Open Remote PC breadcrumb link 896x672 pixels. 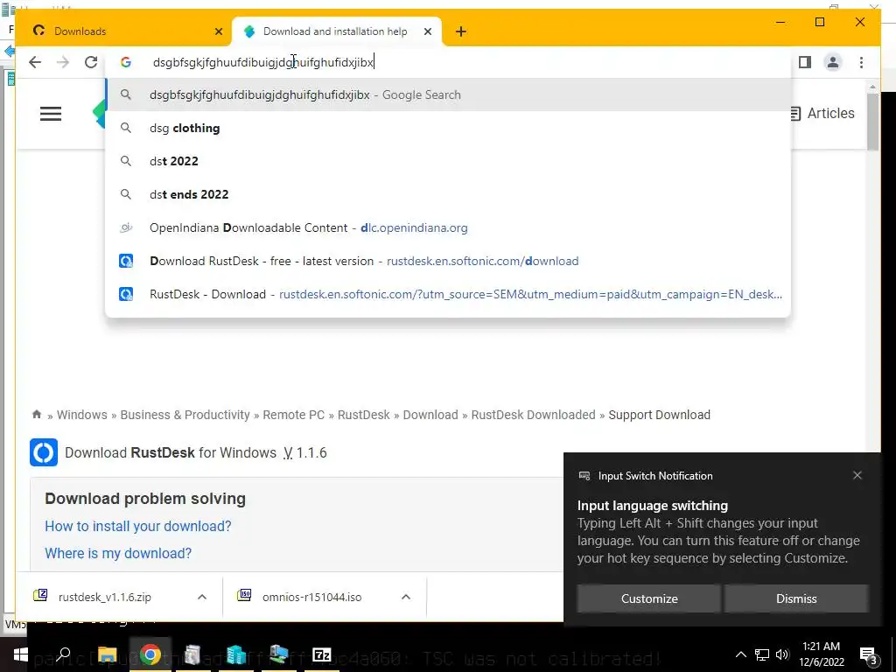[x=293, y=415]
